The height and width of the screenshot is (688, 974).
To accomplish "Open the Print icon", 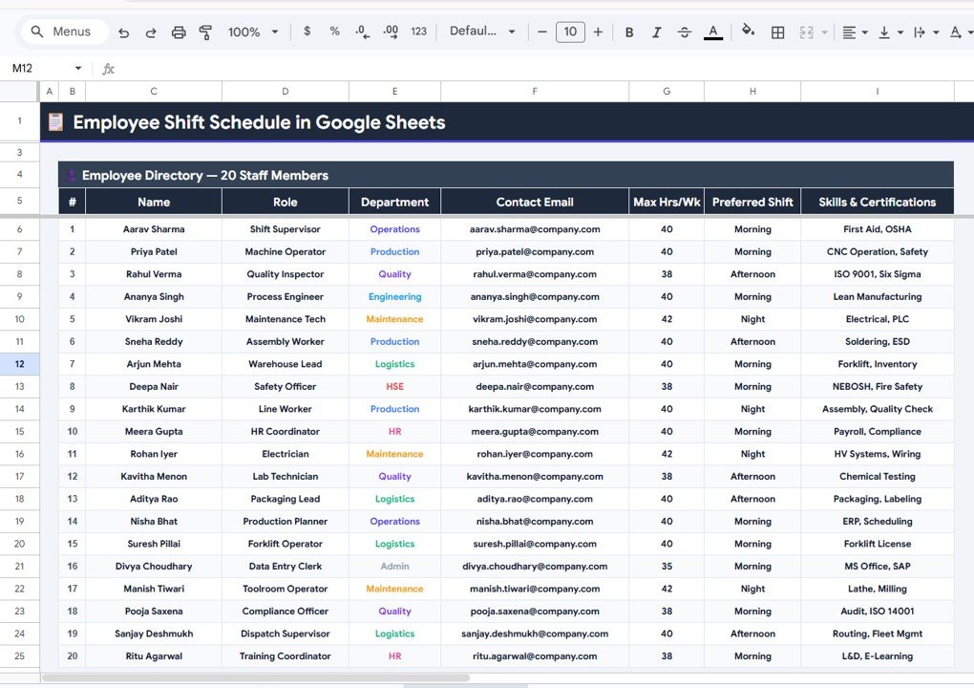I will pyautogui.click(x=179, y=32).
